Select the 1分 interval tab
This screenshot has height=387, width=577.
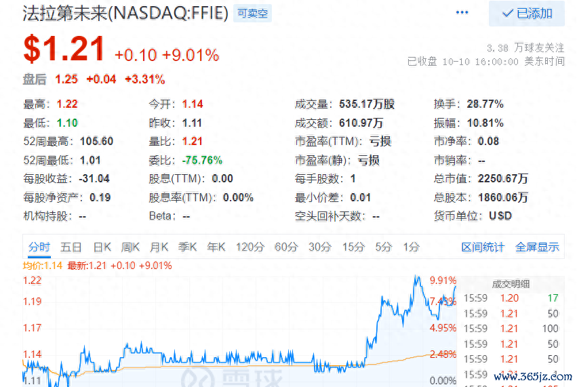pyautogui.click(x=411, y=247)
